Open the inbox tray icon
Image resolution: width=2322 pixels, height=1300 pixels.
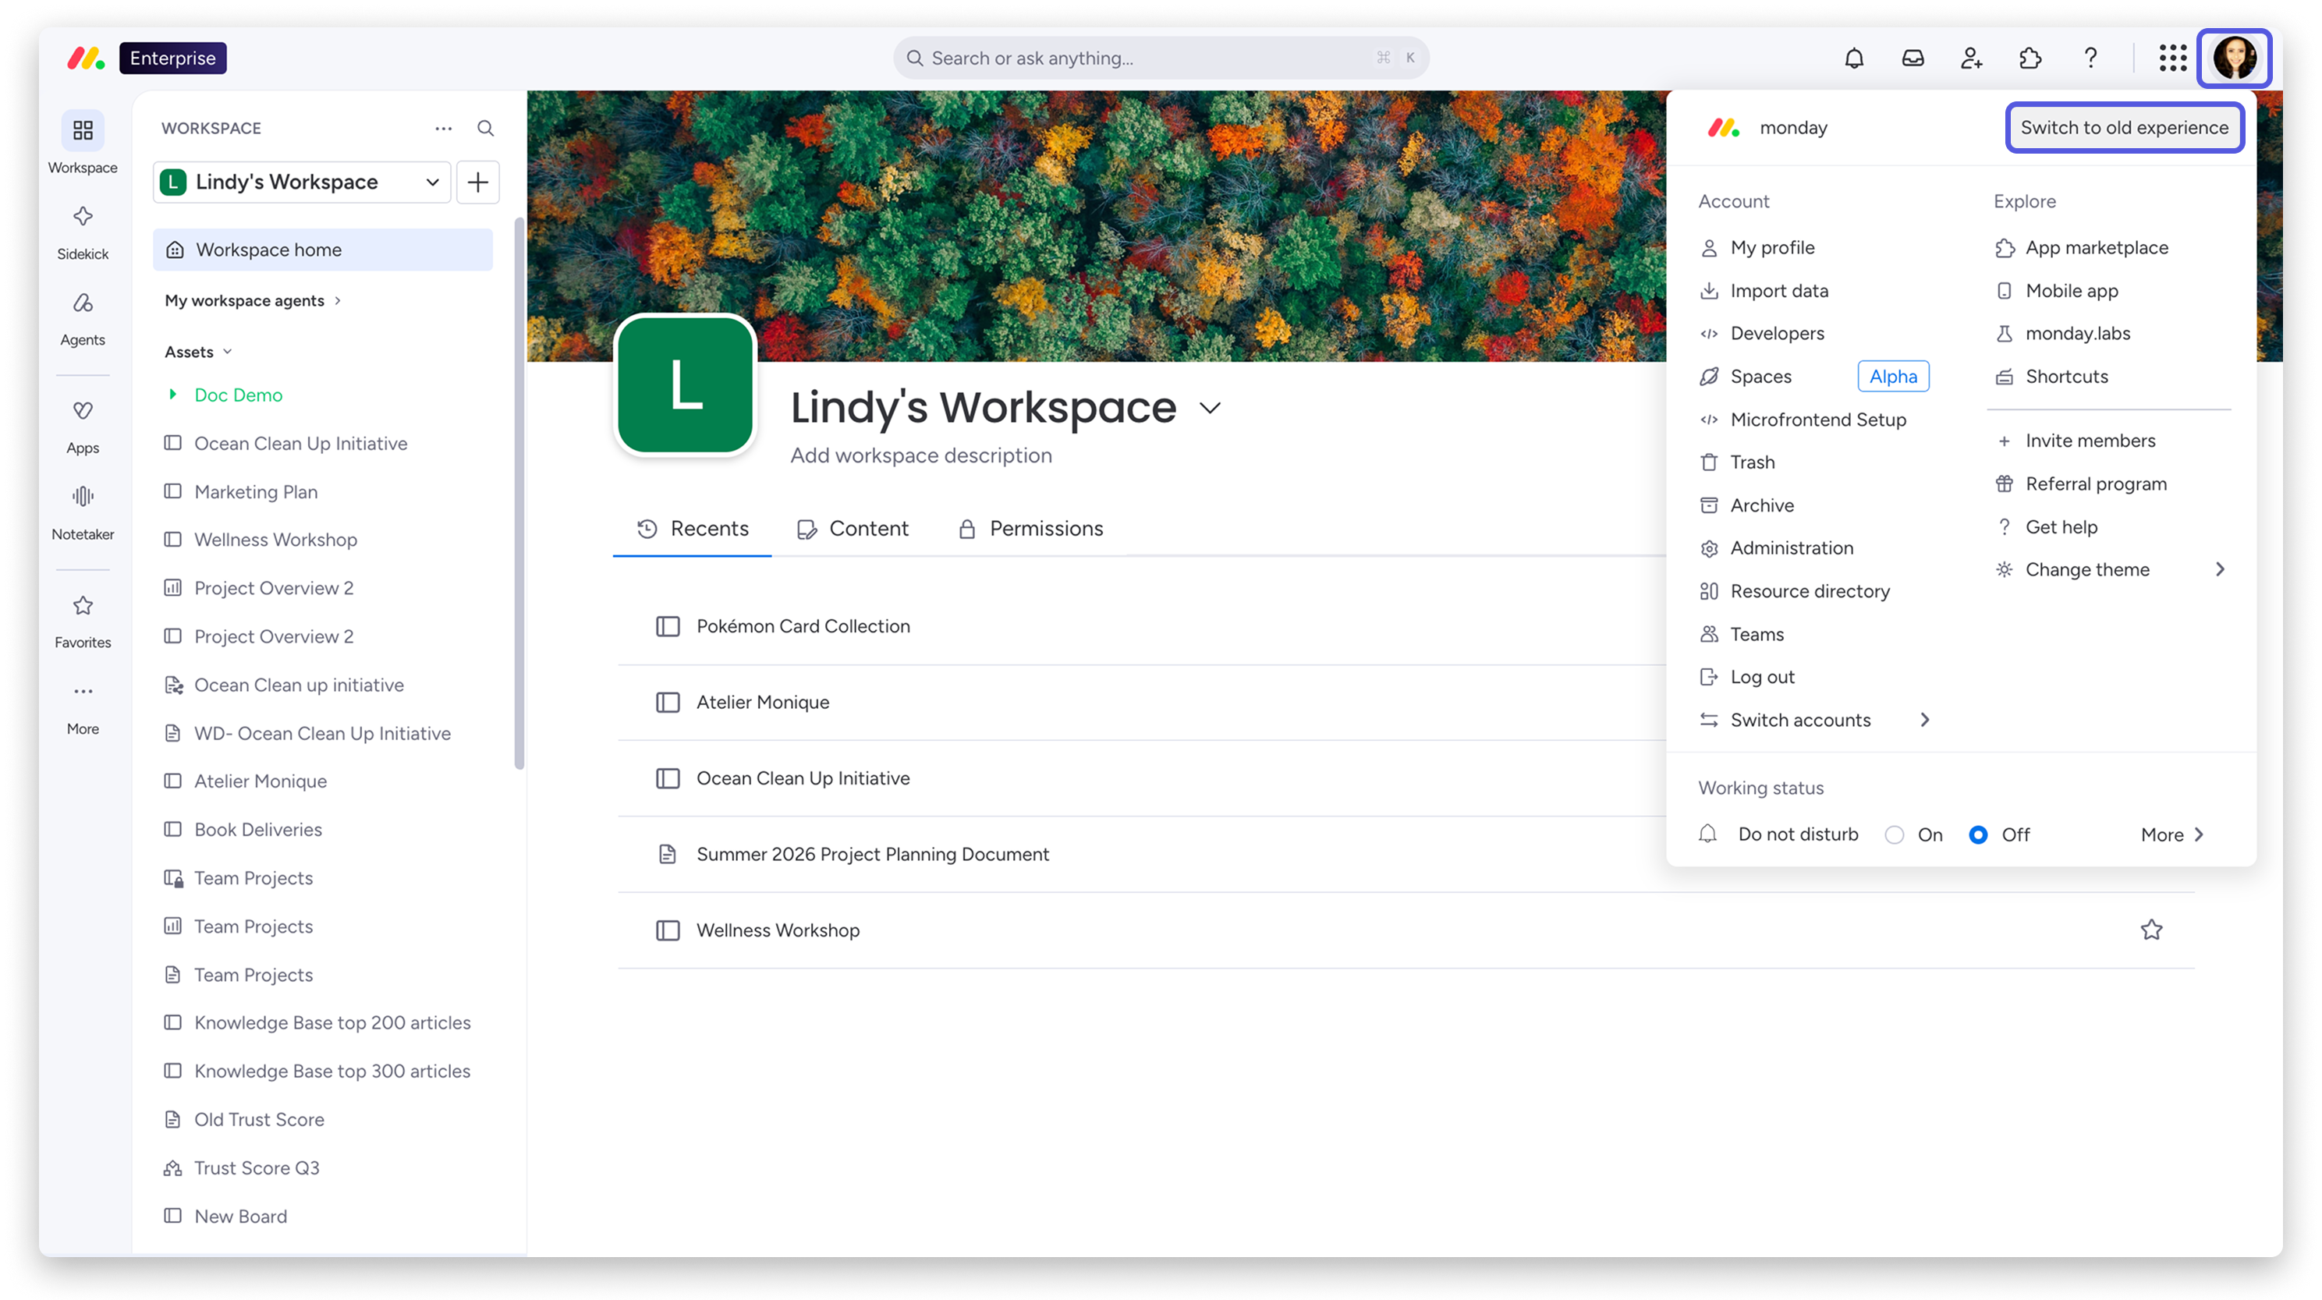tap(1912, 58)
